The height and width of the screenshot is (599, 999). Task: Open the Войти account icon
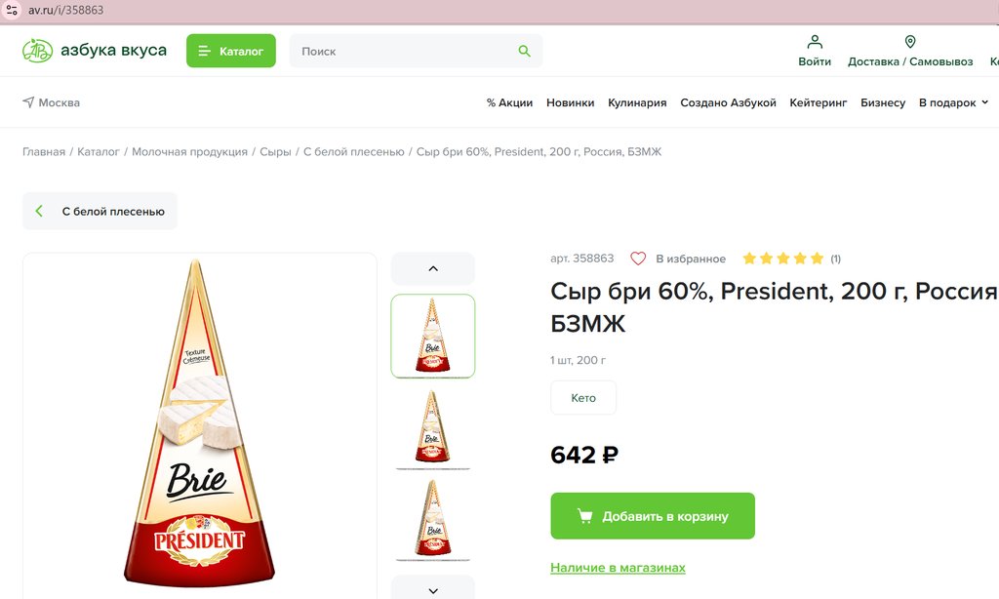coord(815,43)
